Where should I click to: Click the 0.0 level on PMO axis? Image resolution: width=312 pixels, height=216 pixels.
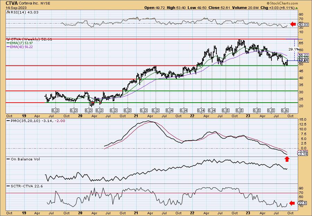(303, 148)
